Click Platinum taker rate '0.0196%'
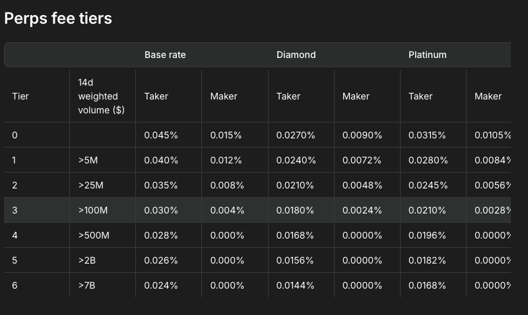Viewport: 528px width, 315px height. (427, 235)
